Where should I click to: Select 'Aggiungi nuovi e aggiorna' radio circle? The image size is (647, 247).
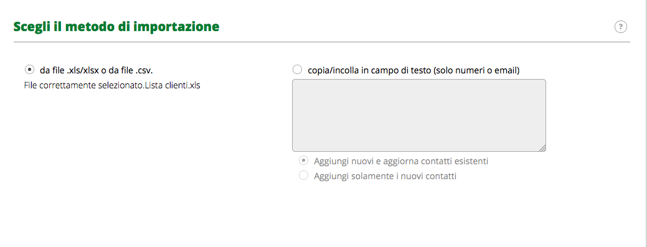point(304,161)
